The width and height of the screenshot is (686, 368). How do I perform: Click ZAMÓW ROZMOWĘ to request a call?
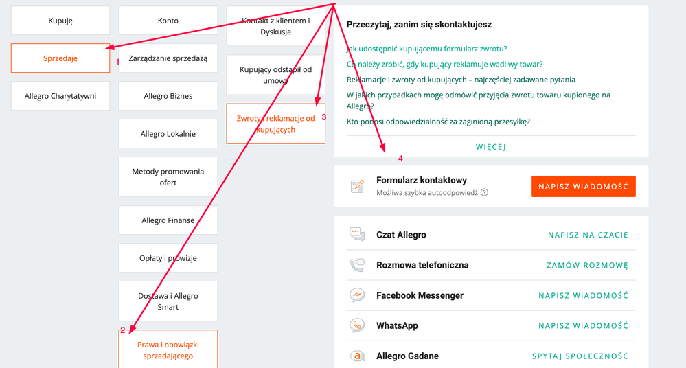[587, 265]
